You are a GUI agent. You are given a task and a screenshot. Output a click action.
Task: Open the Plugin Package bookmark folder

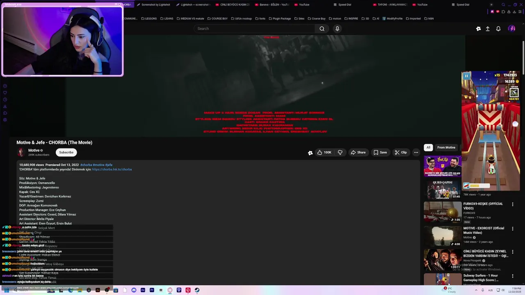point(280,18)
